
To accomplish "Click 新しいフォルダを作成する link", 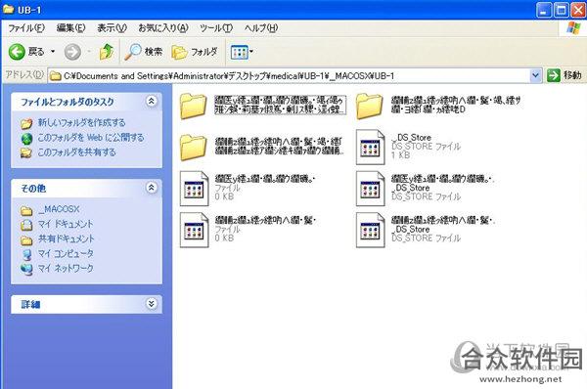I will tap(81, 123).
